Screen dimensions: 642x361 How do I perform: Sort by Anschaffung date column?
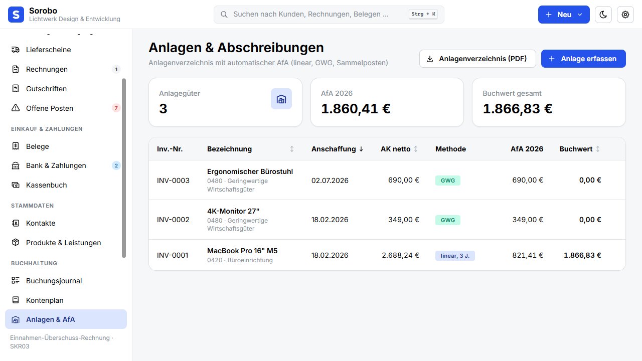(337, 149)
